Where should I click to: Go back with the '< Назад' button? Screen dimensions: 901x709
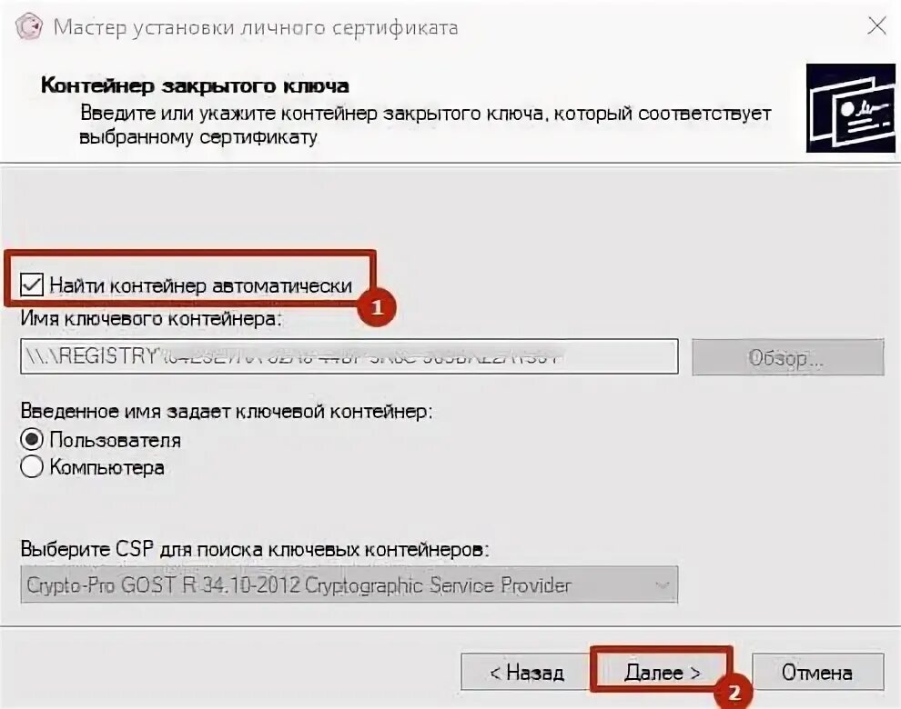click(x=526, y=672)
